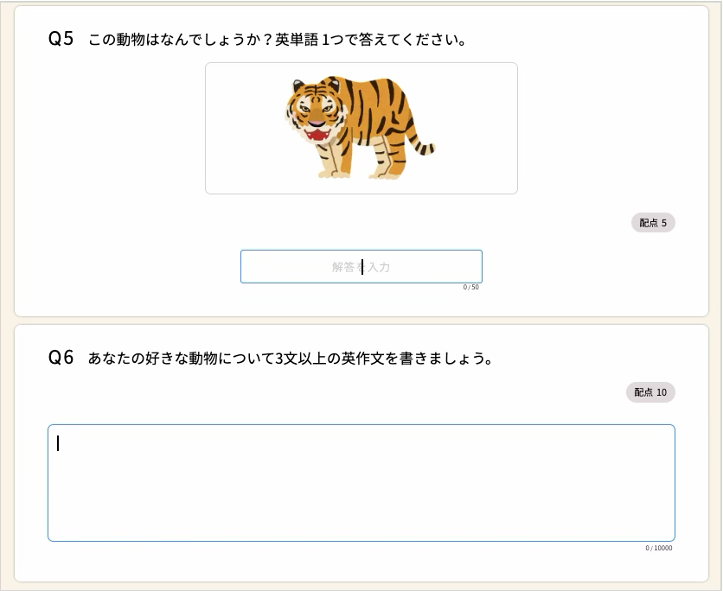Click the Q6 question number label

(x=61, y=358)
